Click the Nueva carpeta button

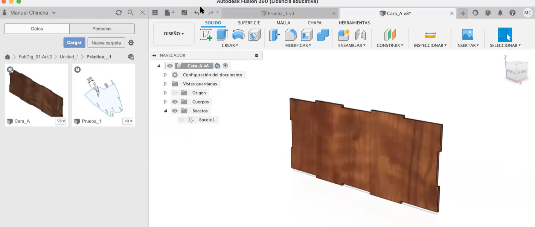tap(106, 43)
